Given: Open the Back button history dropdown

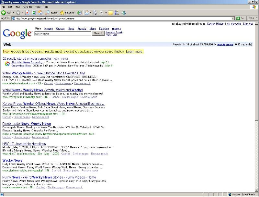Looking at the screenshot, I should pos(13,13).
